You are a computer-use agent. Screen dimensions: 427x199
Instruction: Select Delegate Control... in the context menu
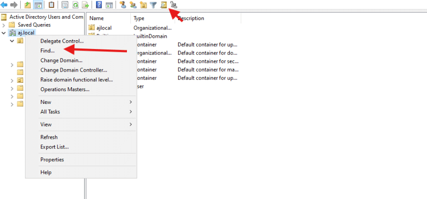pos(62,41)
